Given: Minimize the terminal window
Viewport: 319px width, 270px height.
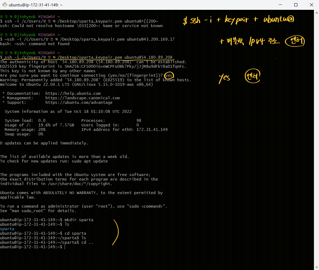Looking at the screenshot, I should (280, 5).
